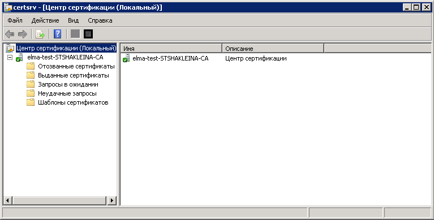Image resolution: width=434 pixels, height=220 pixels.
Task: Close the certsrv window
Action: (427, 7)
